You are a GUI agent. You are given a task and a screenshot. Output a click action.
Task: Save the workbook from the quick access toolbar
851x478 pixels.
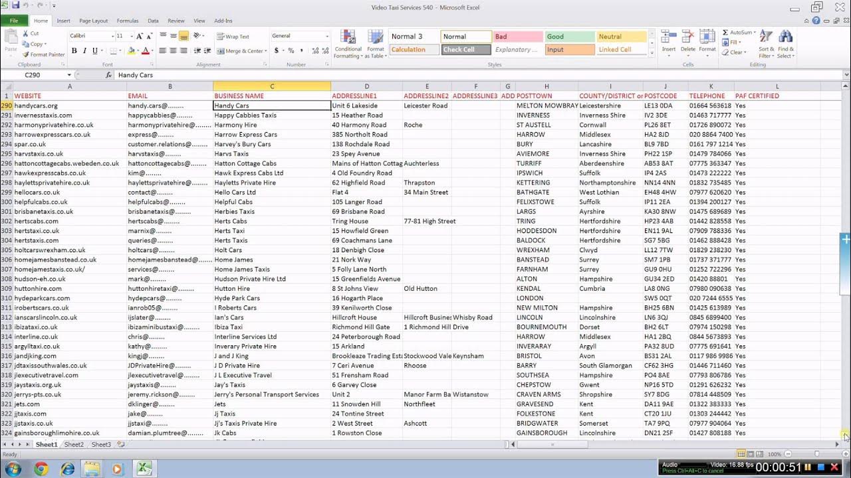15,5
